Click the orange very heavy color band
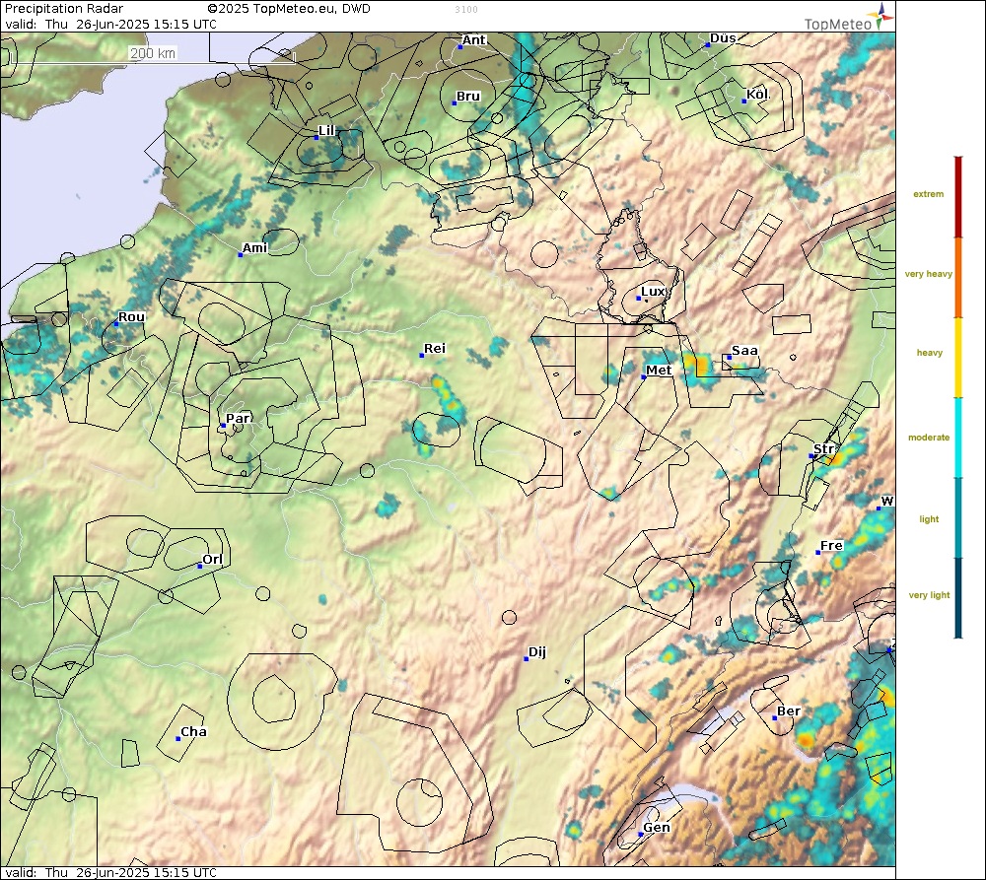This screenshot has height=880, width=986. tap(958, 278)
